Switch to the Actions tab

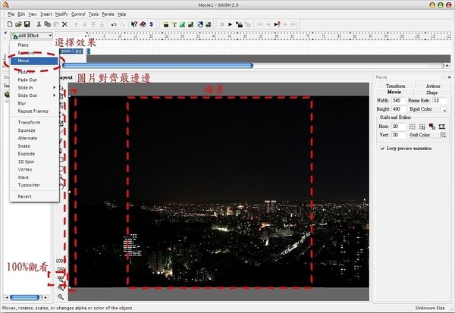click(x=433, y=86)
